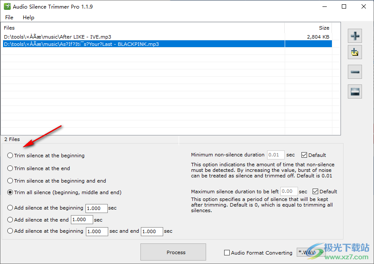The image size is (374, 264).
Task: Select Trim silence at the end option
Action: coord(10,168)
